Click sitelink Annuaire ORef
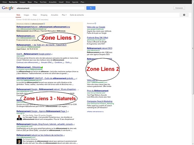 pyautogui.click(x=46, y=63)
